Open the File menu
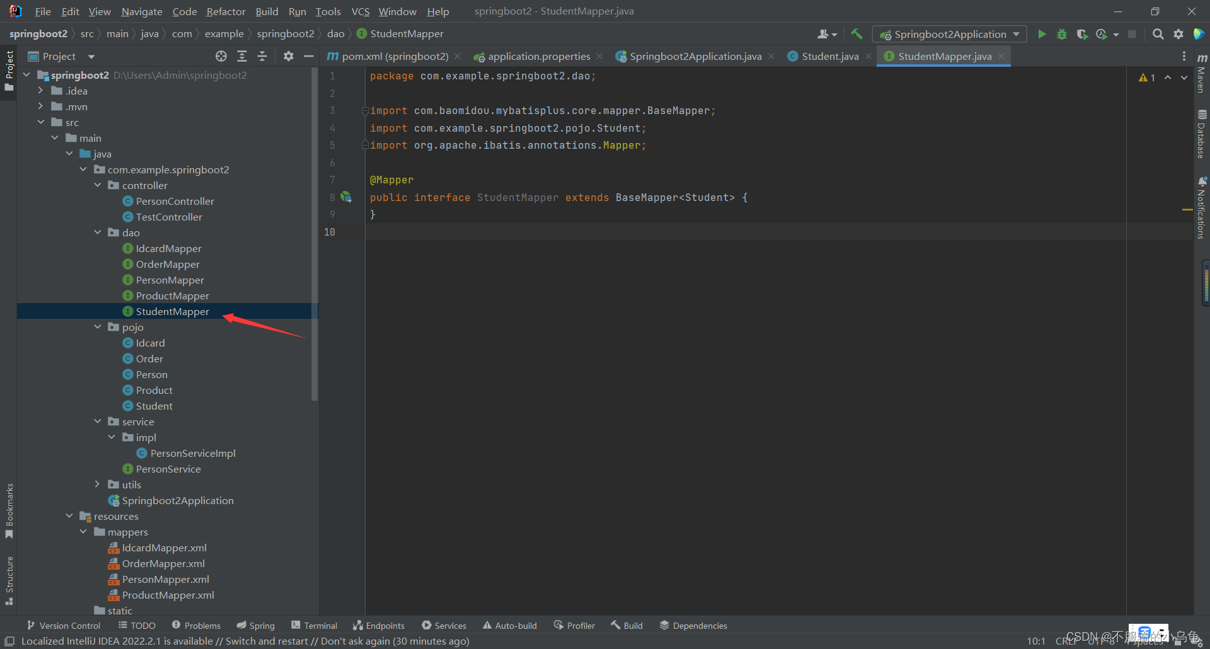Screen dimensions: 1210x649 click(x=43, y=11)
